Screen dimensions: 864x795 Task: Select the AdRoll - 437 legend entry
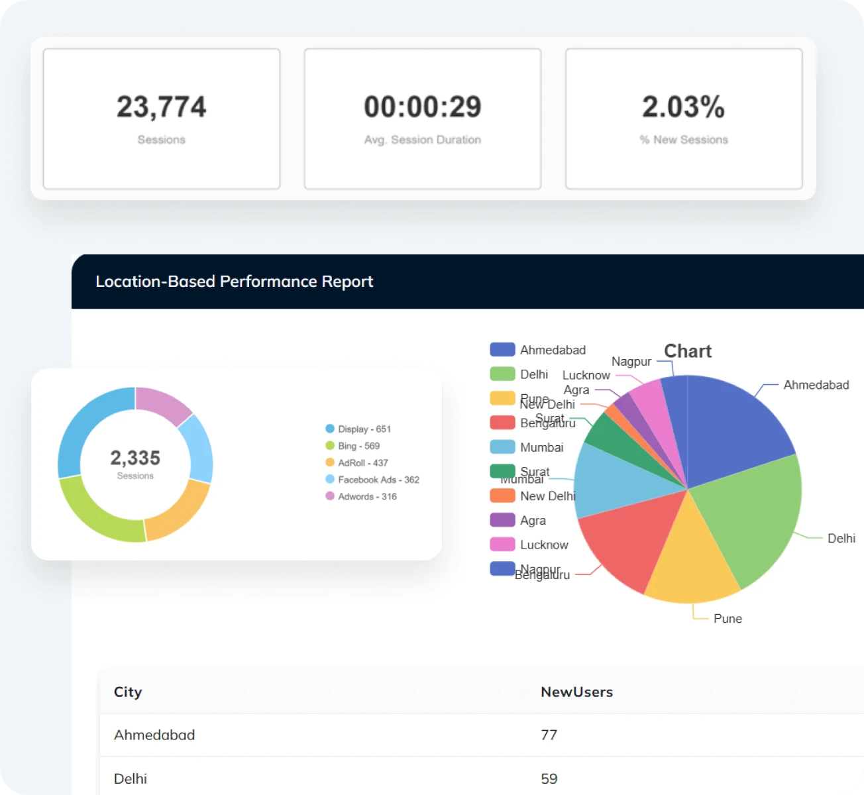356,462
